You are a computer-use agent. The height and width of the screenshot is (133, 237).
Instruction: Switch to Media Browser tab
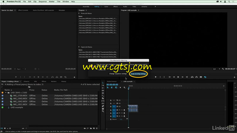tap(112, 82)
